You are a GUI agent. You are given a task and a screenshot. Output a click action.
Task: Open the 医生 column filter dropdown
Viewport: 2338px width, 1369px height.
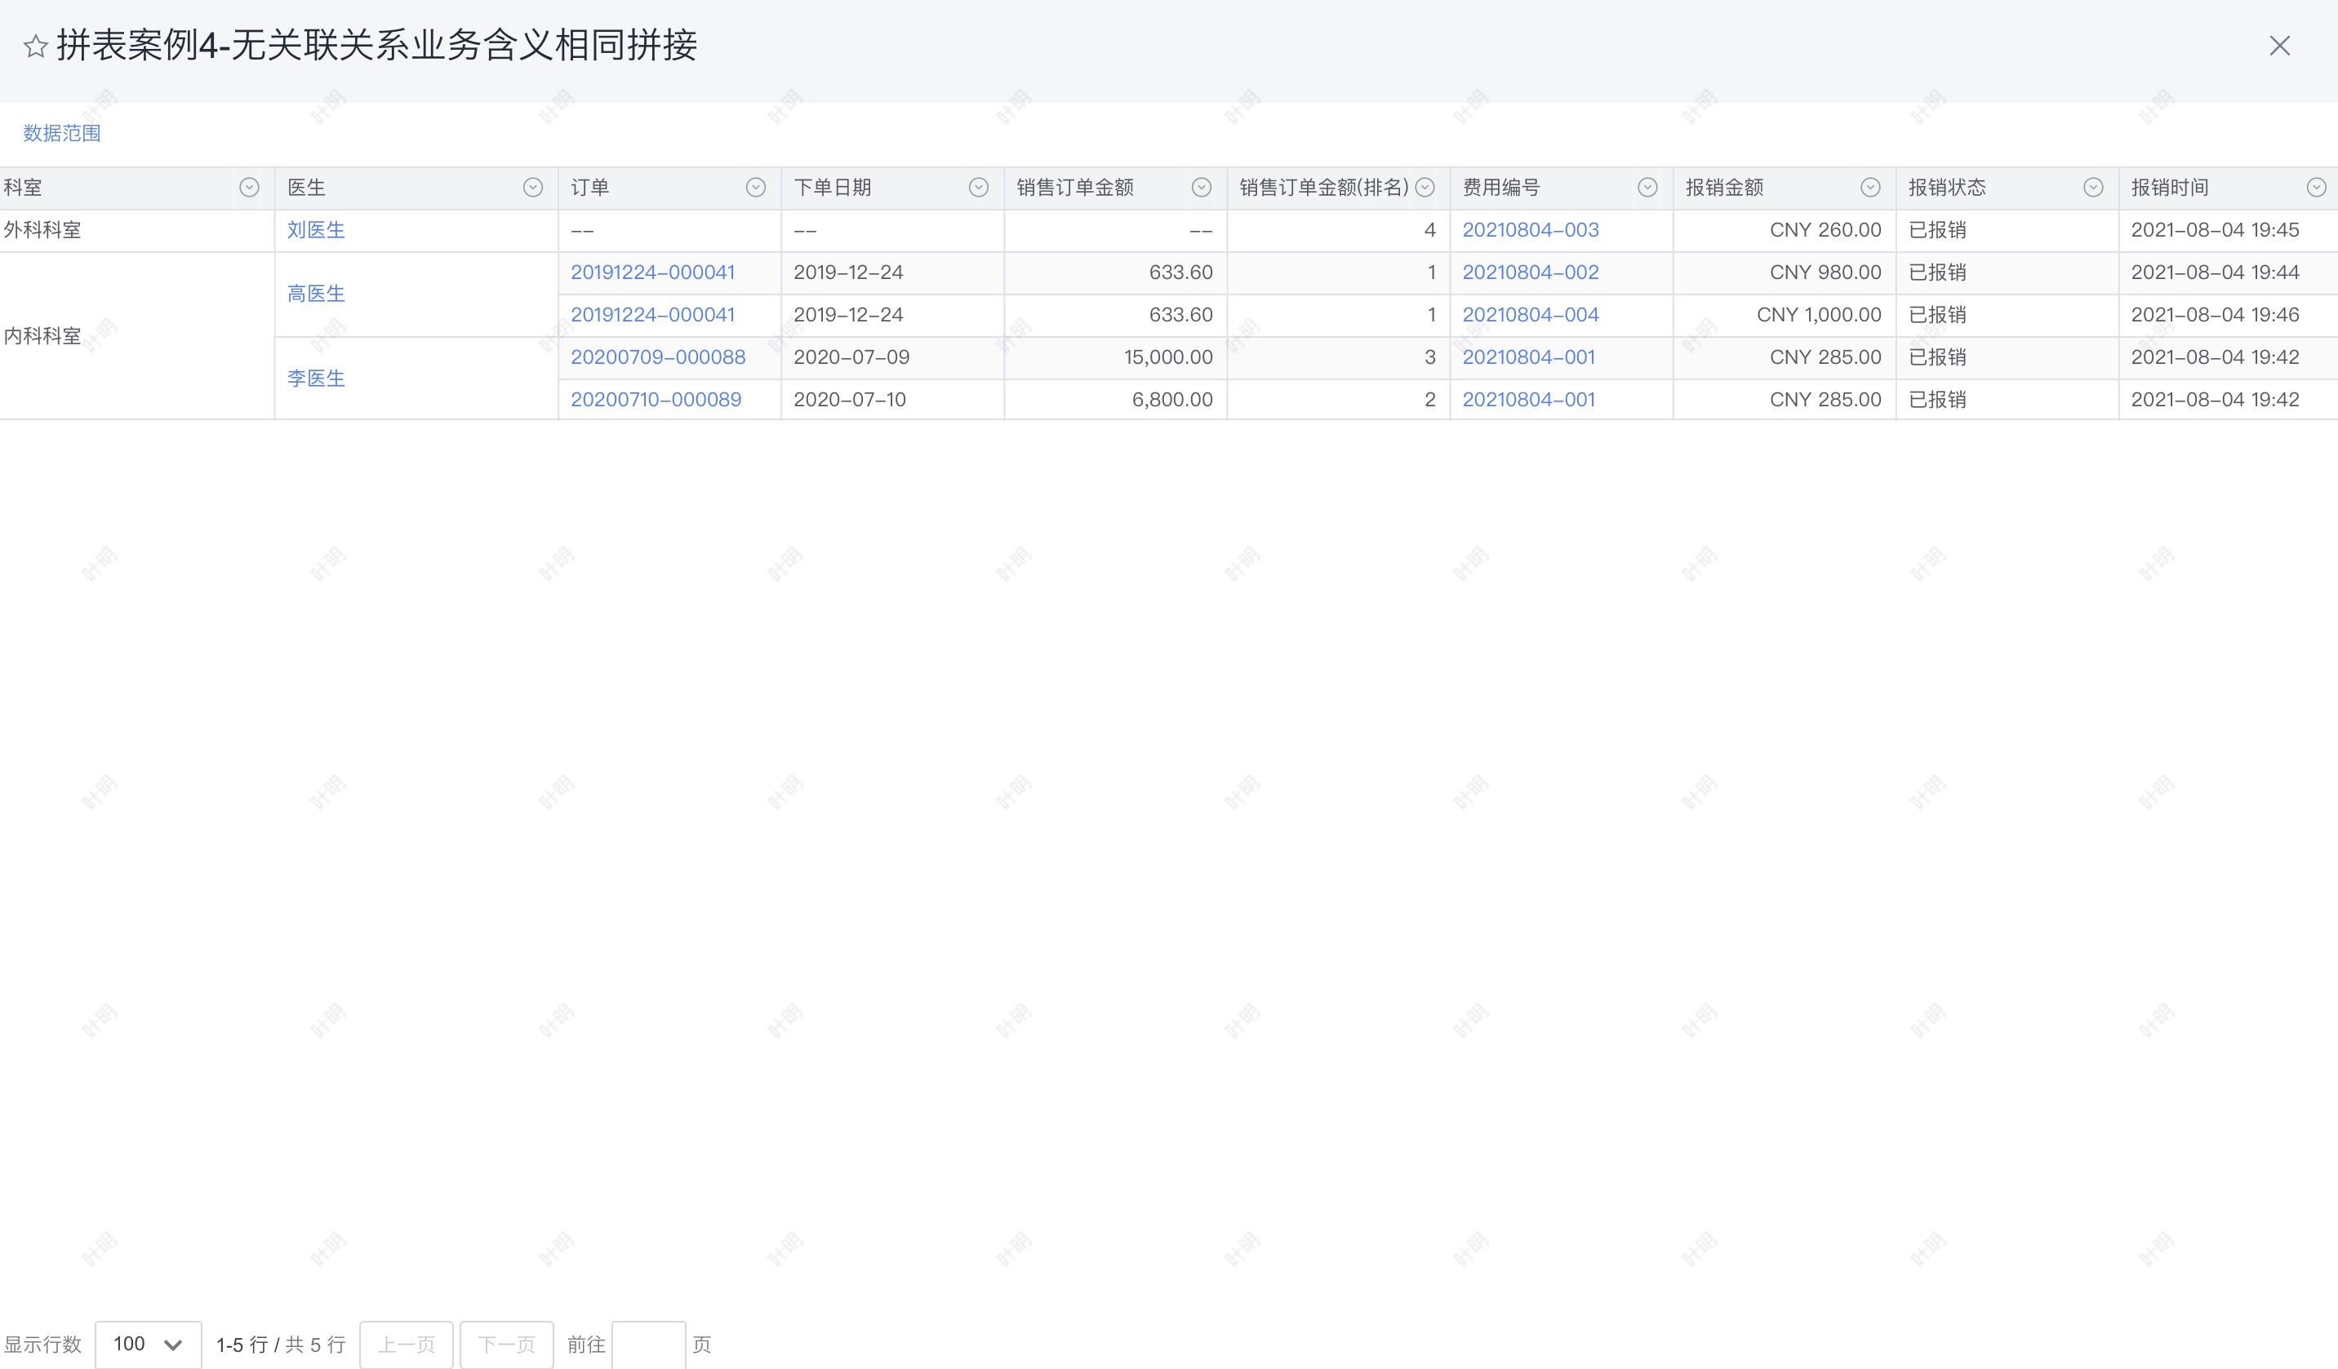[532, 188]
